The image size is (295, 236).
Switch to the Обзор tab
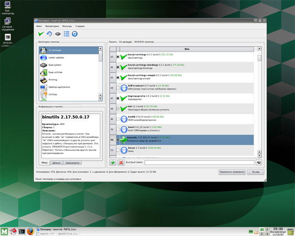[44, 163]
